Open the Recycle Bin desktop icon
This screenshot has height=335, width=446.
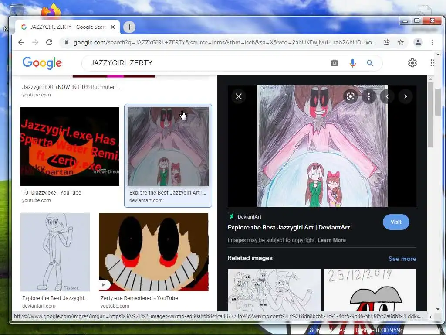point(17,10)
